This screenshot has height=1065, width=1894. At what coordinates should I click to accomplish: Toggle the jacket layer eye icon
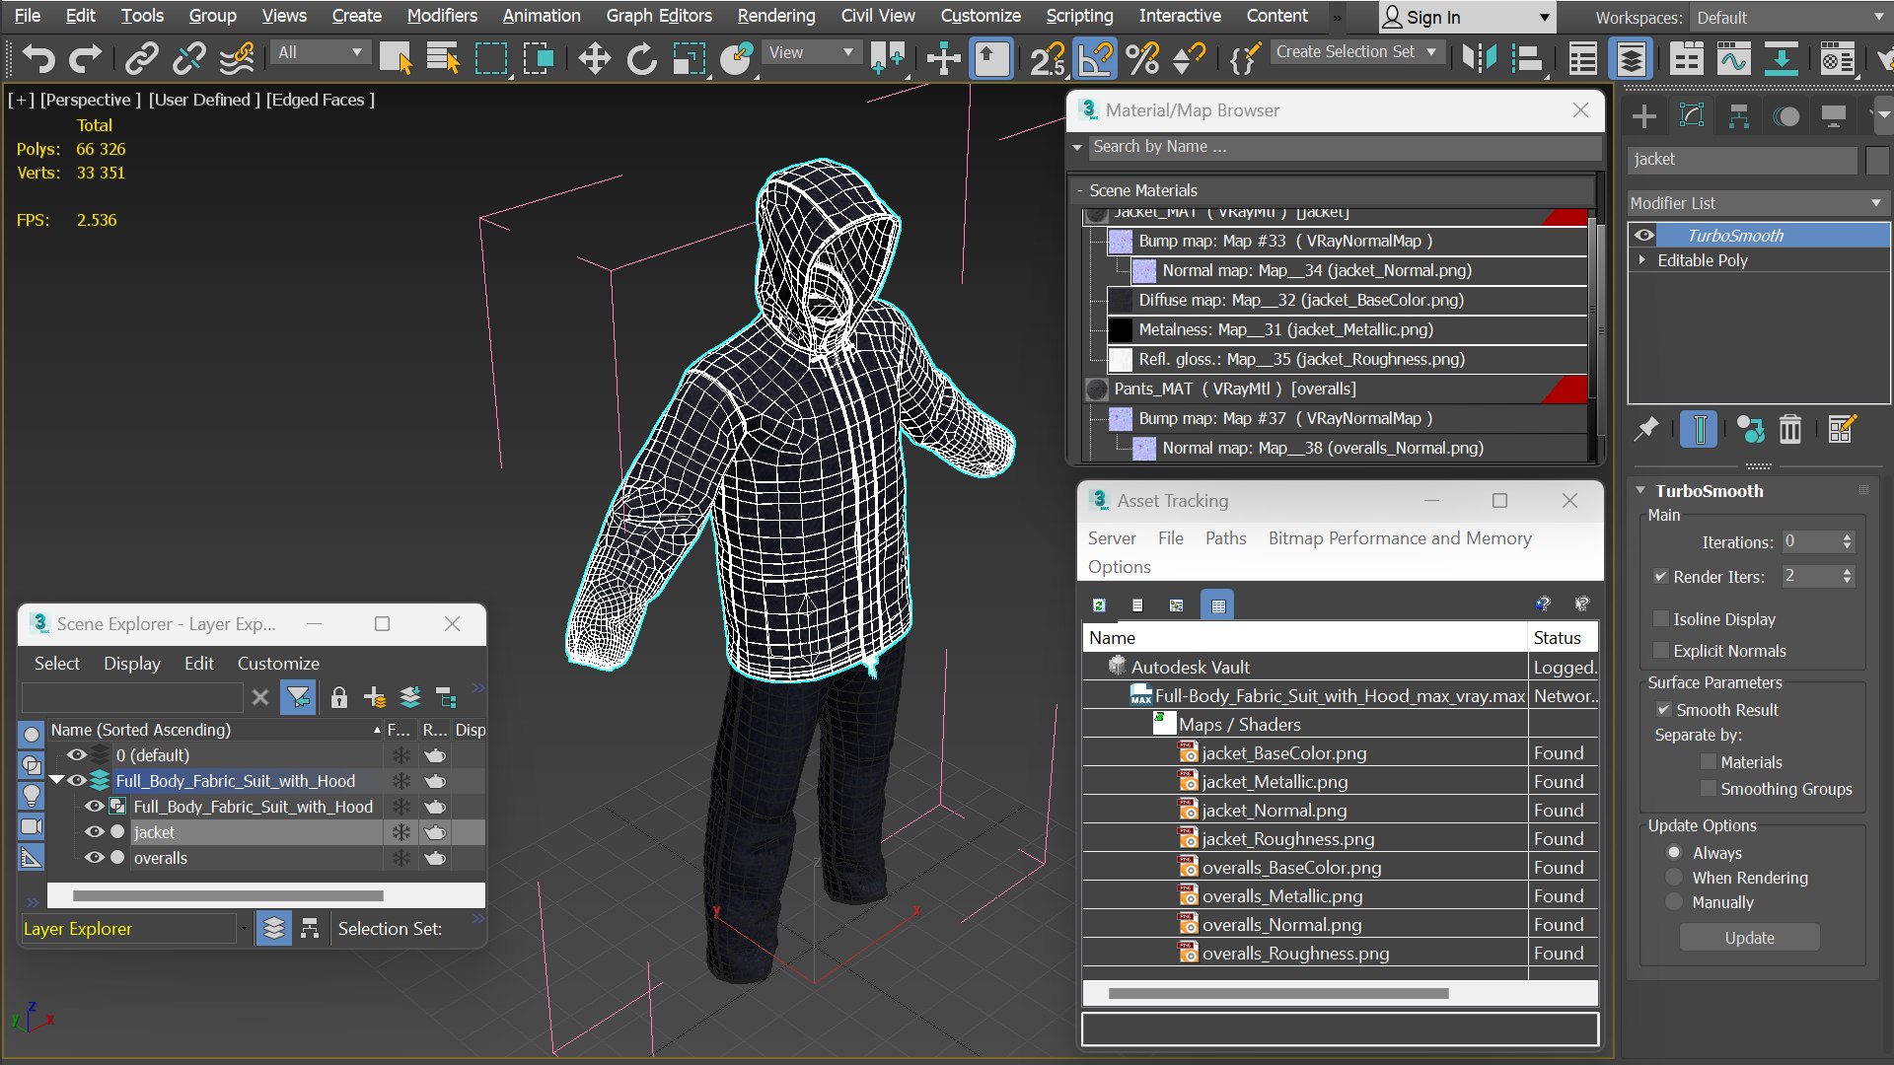tap(94, 832)
